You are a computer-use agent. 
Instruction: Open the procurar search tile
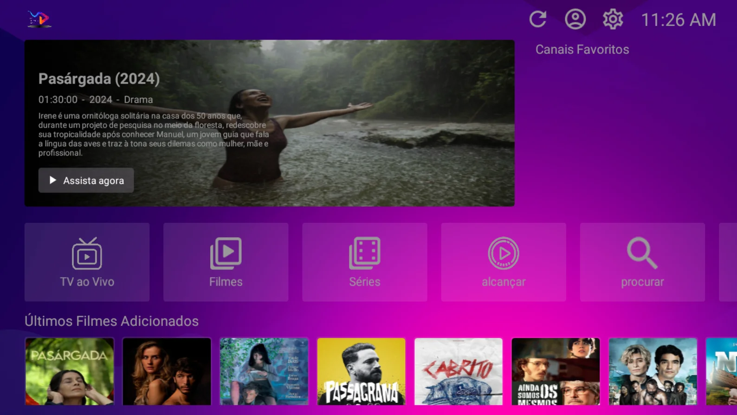point(642,262)
